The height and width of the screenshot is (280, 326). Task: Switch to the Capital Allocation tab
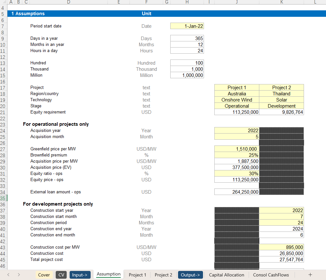point(226,275)
